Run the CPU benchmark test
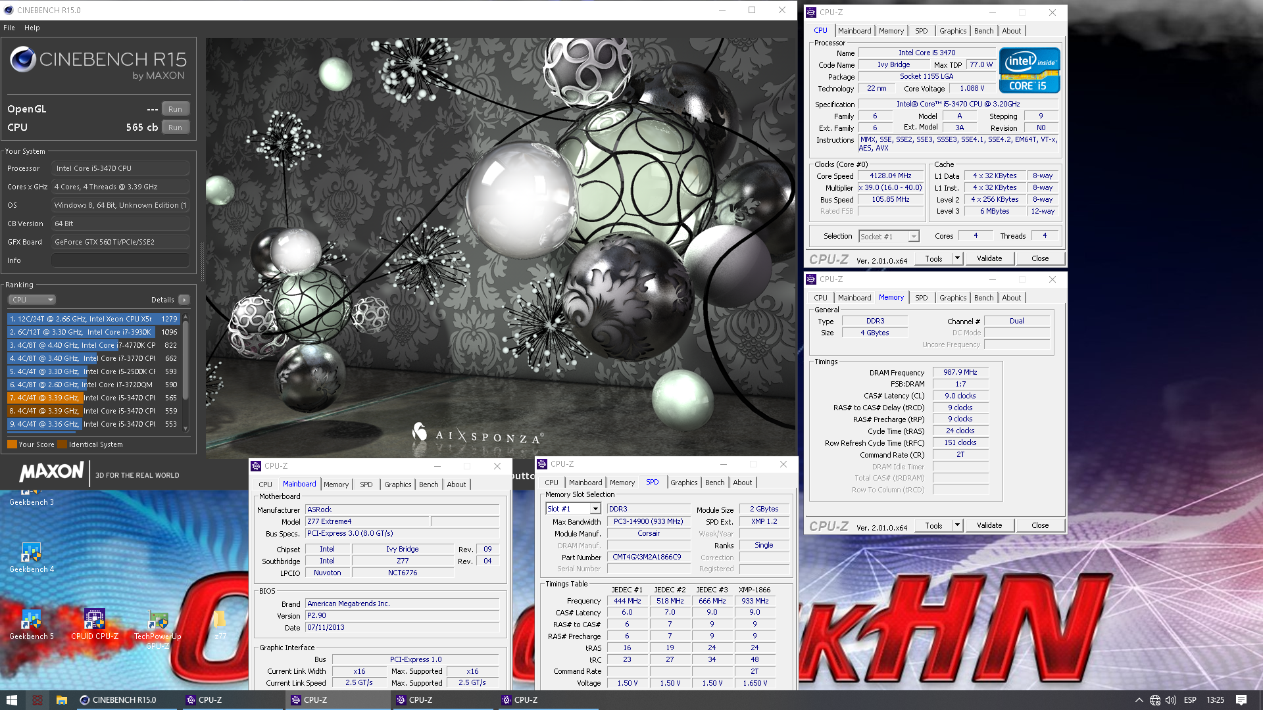 (175, 128)
